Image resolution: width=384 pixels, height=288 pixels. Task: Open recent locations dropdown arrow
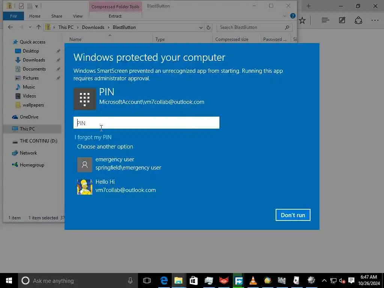pyautogui.click(x=30, y=27)
